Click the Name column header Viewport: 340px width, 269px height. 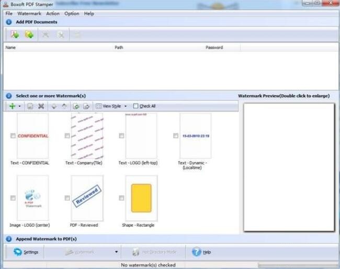[10, 48]
